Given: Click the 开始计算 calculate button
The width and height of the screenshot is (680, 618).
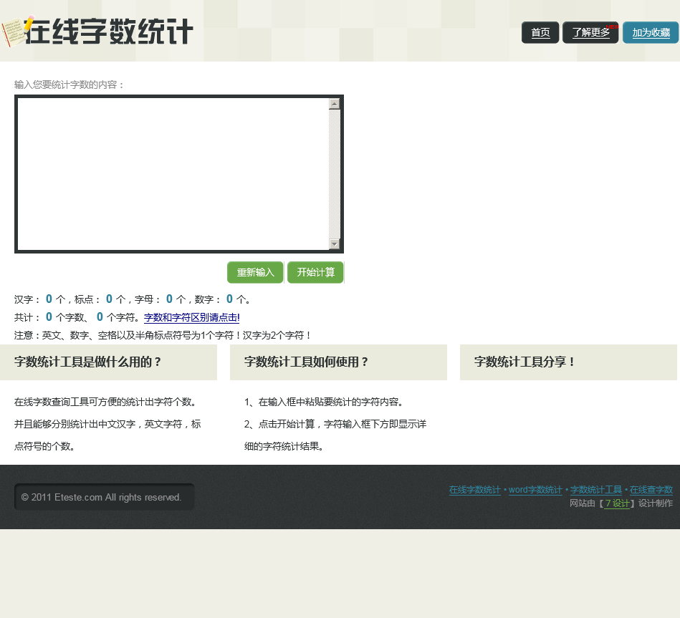Looking at the screenshot, I should coord(316,273).
